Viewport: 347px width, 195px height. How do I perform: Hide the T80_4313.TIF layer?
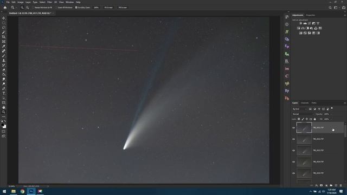point(294,151)
